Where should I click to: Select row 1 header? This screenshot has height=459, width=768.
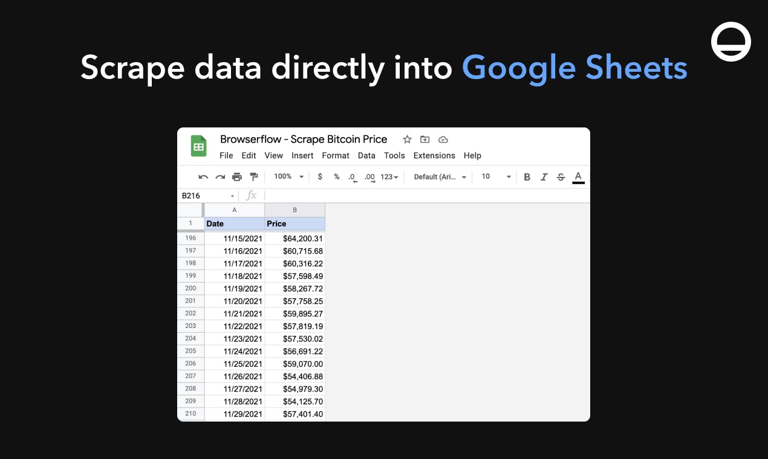[190, 223]
